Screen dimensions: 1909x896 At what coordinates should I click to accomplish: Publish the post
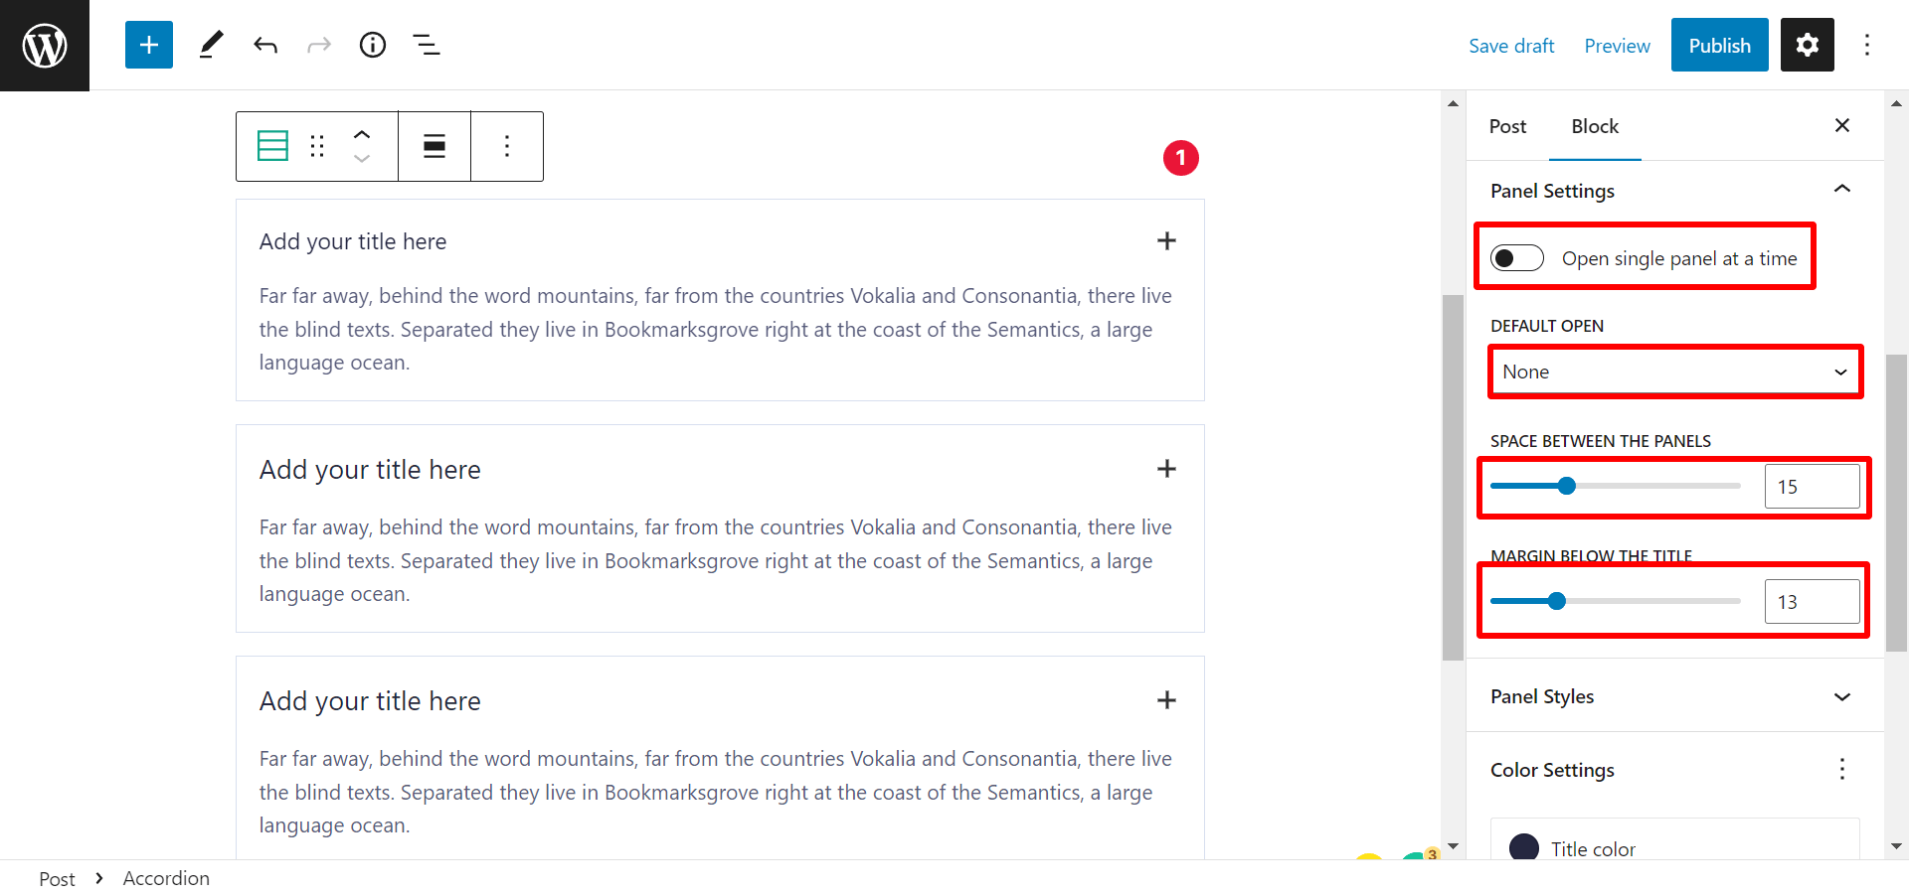(1719, 45)
